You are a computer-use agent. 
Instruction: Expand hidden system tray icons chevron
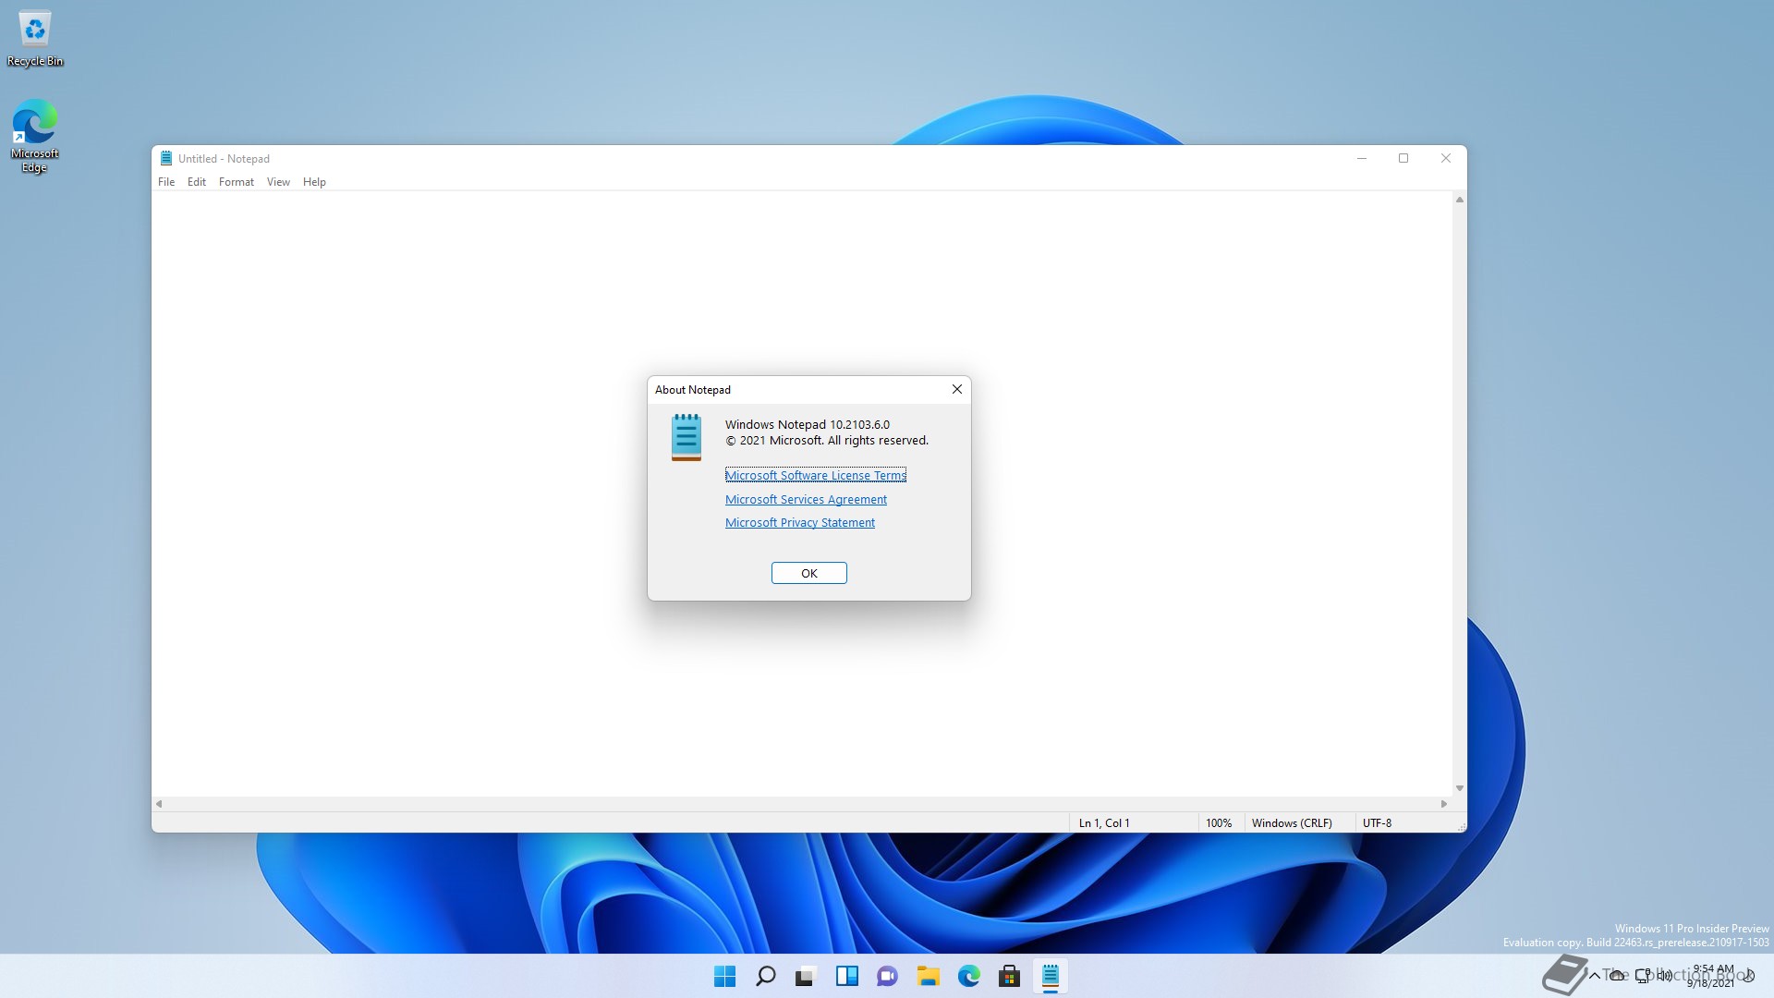[x=1594, y=976]
